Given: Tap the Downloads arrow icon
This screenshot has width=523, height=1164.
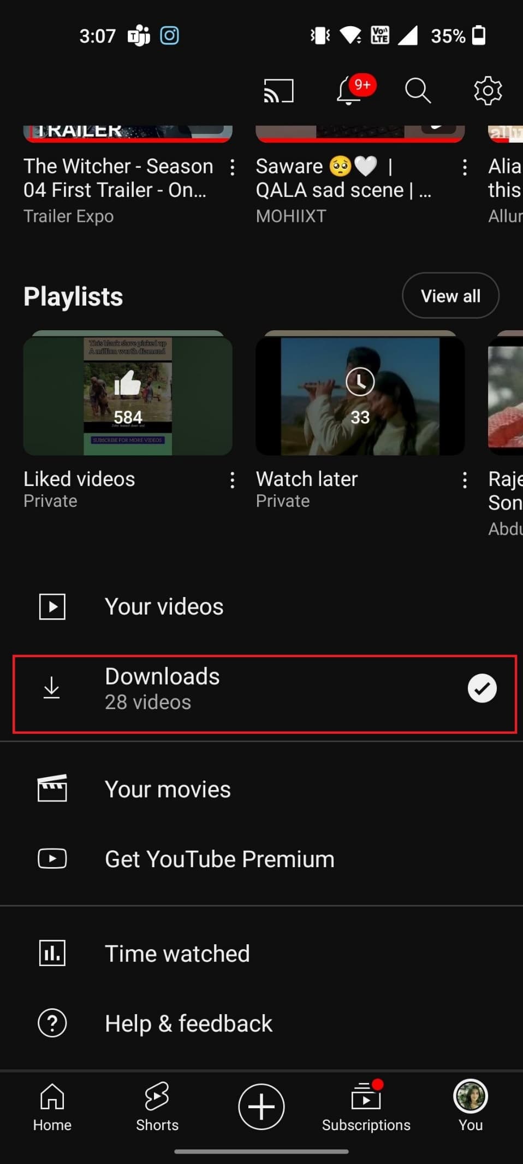Looking at the screenshot, I should point(52,688).
